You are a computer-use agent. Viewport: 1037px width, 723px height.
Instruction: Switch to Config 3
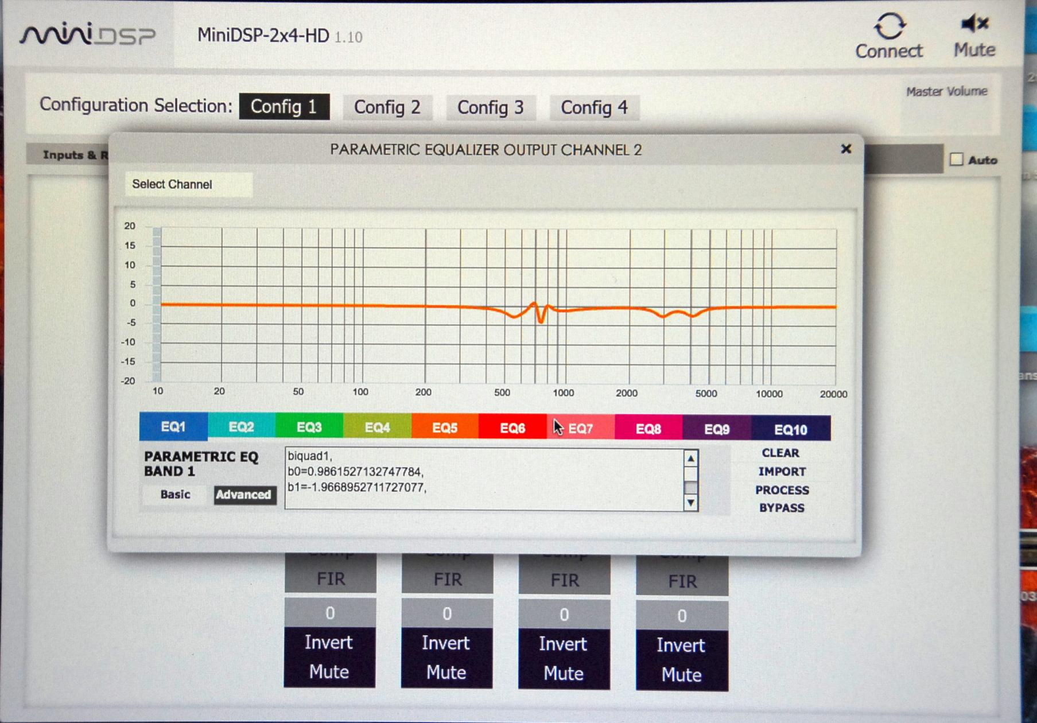pyautogui.click(x=491, y=108)
